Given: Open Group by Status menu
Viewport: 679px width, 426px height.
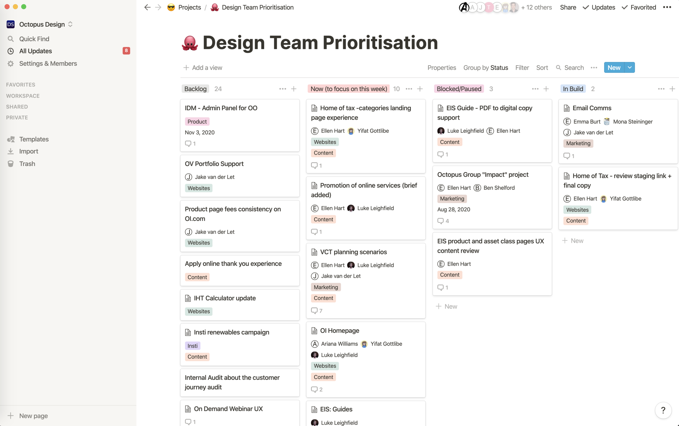Looking at the screenshot, I should coord(486,68).
